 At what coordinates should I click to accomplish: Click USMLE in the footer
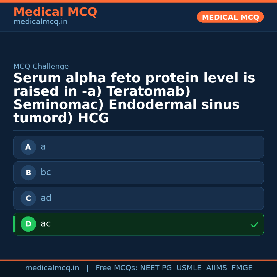click(x=189, y=268)
